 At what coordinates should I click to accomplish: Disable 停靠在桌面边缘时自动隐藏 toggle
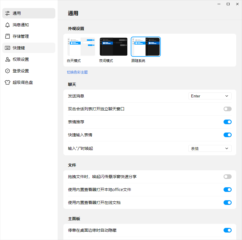coord(228,230)
